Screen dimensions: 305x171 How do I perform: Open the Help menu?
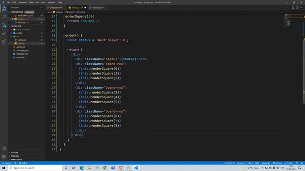coord(60,2)
